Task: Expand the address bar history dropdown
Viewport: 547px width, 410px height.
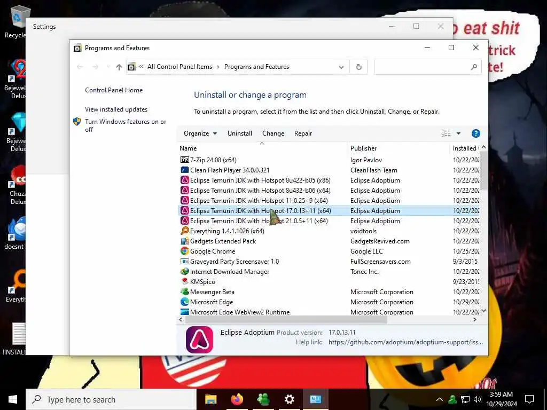Action: coord(341,67)
